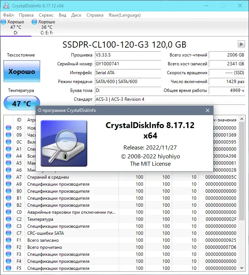Click the blue status circle for row F4
249x275 pixels.
click(x=8, y=261)
